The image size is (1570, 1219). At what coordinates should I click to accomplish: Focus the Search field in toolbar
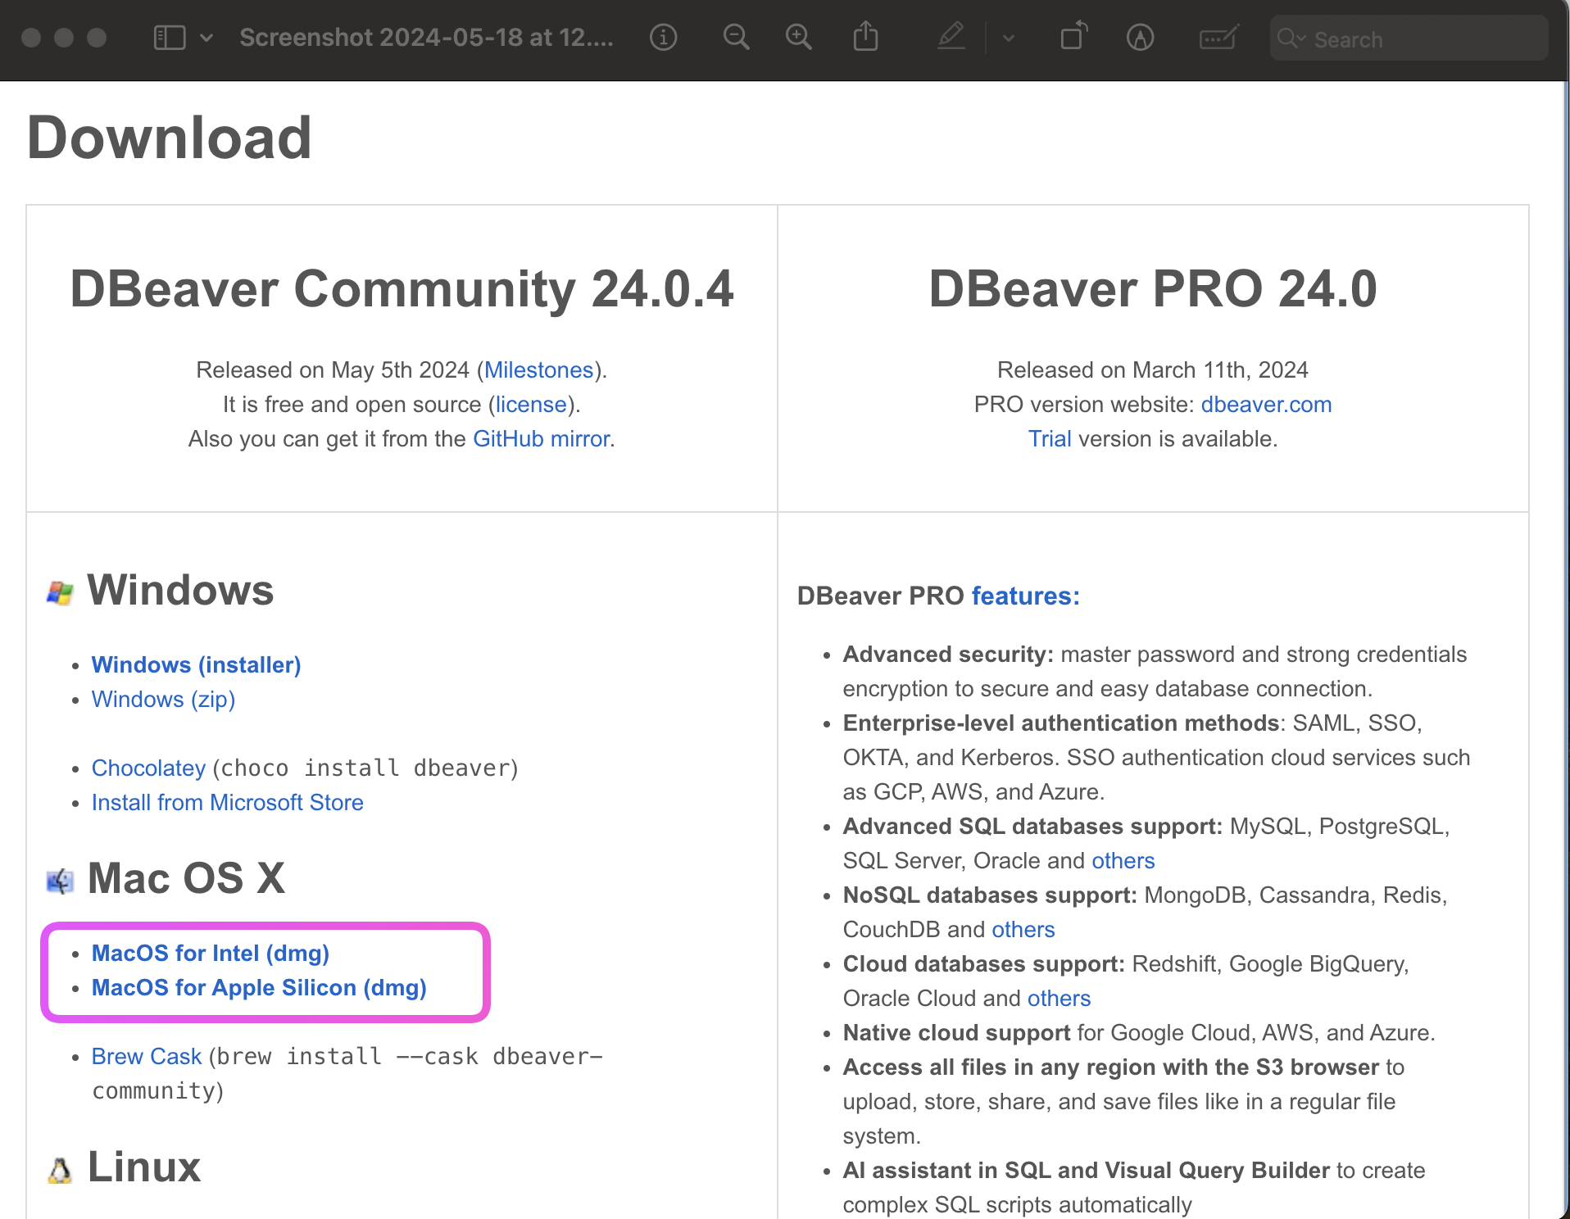pyautogui.click(x=1409, y=39)
